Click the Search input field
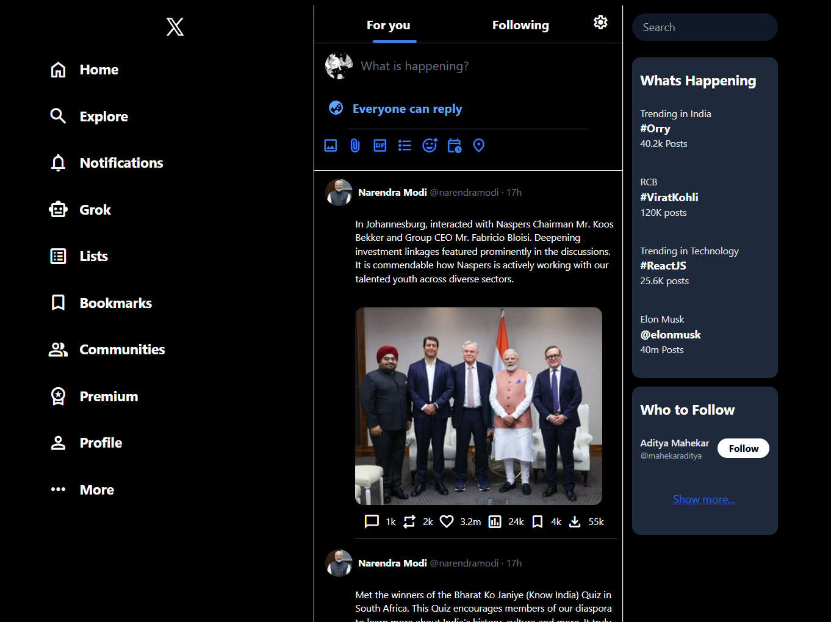Viewport: 831px width, 622px height. point(705,27)
